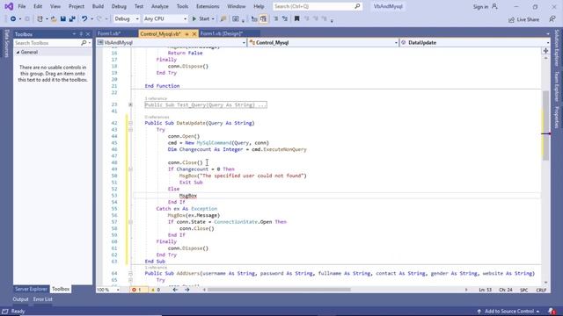Switch to the Form1.vb [Design] tab
Viewport: 563px width, 316px height.
[x=221, y=33]
